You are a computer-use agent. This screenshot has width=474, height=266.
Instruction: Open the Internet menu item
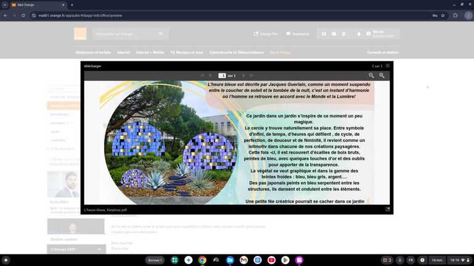coord(123,53)
